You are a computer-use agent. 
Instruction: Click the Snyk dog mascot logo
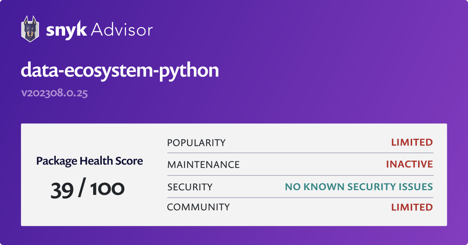tap(30, 29)
